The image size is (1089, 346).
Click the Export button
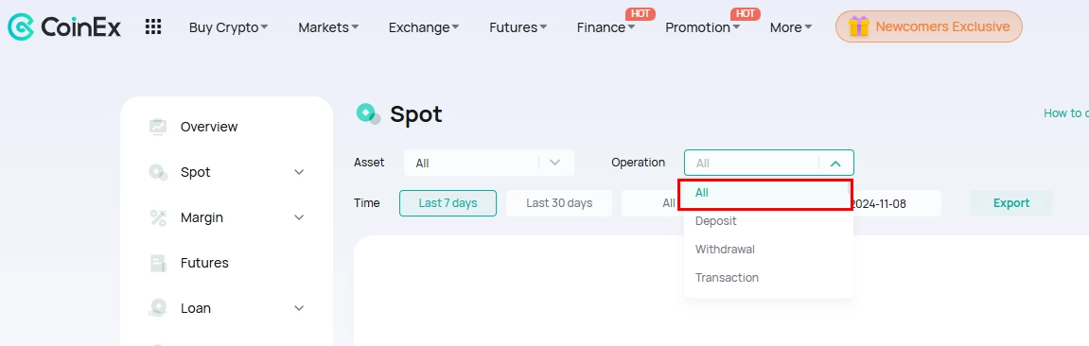pos(1011,203)
